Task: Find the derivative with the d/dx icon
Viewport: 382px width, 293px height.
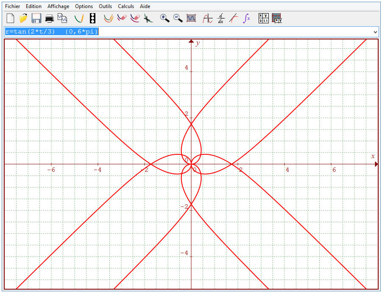Action: (221, 18)
